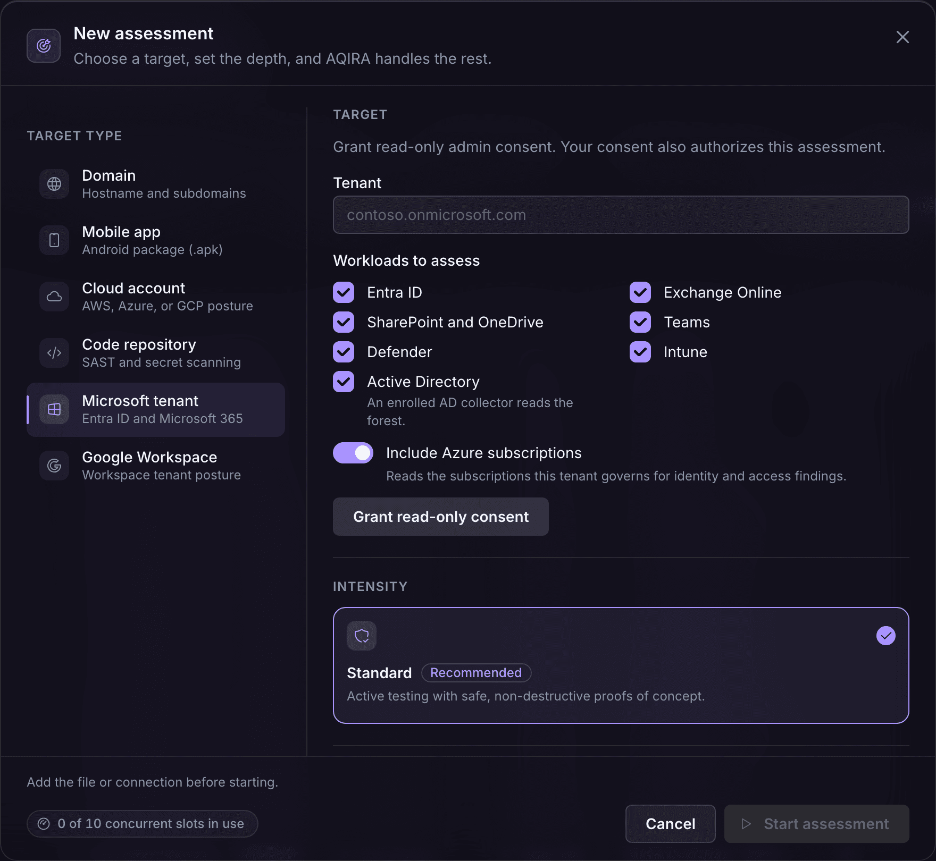Switch to Code repository target type
This screenshot has height=861, width=936.
pyautogui.click(x=156, y=353)
